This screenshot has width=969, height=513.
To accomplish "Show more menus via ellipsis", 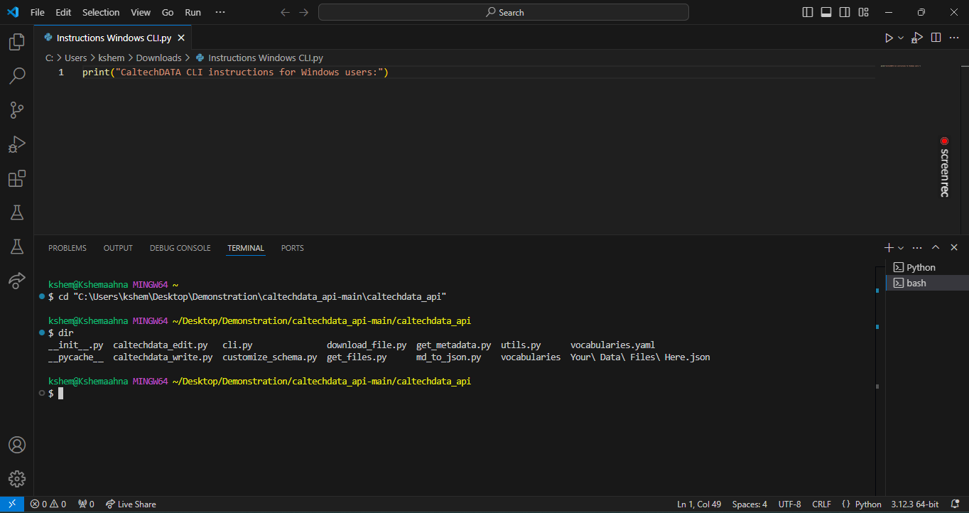I will click(x=220, y=12).
